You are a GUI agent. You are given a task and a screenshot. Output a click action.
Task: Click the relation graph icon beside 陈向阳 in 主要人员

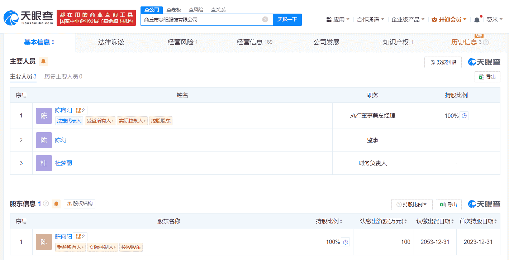pos(80,111)
